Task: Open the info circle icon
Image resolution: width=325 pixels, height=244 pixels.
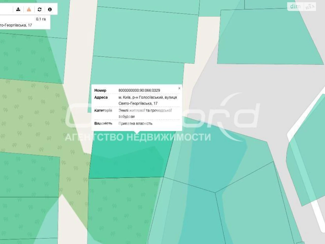Action: [50, 9]
